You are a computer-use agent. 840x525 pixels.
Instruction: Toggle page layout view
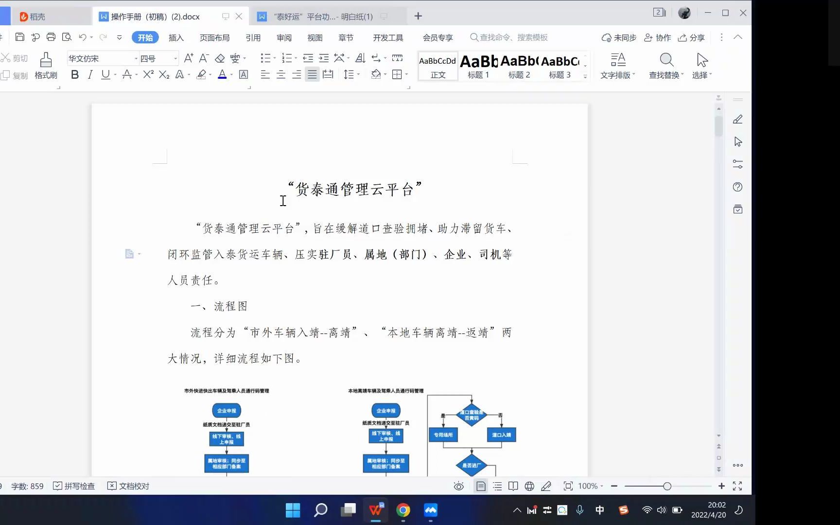tap(481, 486)
